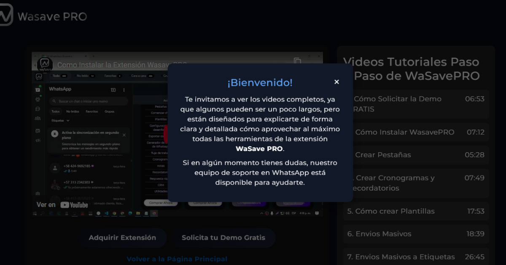Viewport: 506px width, 265px height.
Task: Select CRM in the extension menu
Action: 160,185
